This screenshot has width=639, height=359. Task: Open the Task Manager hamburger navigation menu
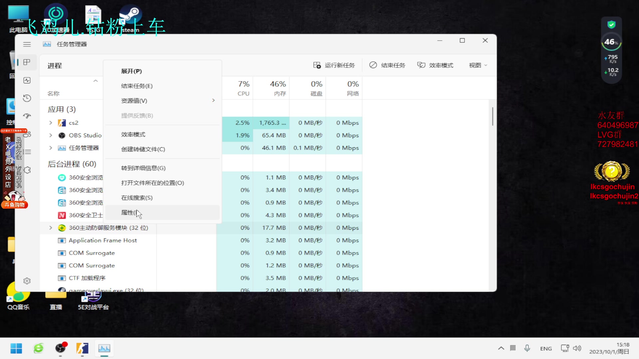point(27,44)
